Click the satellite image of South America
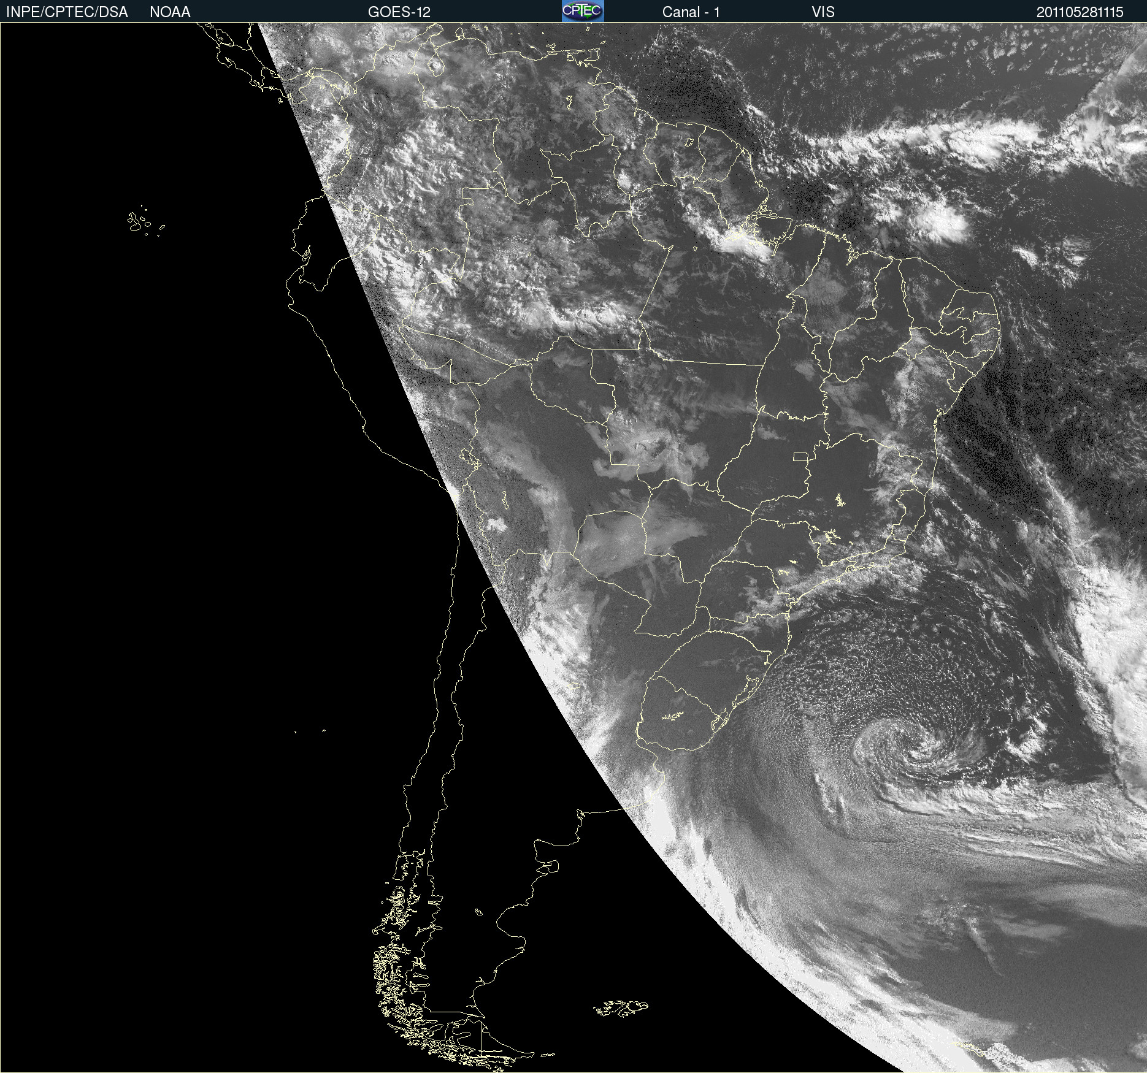Viewport: 1147px width, 1073px height. click(x=573, y=548)
